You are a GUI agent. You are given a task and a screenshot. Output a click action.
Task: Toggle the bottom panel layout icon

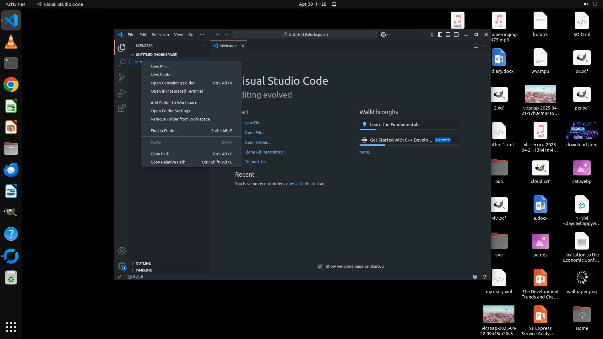448,35
